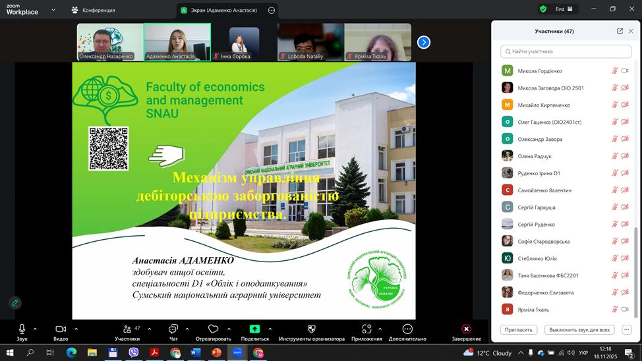This screenshot has width=642, height=361.
Task: Pop out the participants panel
Action: coord(620,31)
